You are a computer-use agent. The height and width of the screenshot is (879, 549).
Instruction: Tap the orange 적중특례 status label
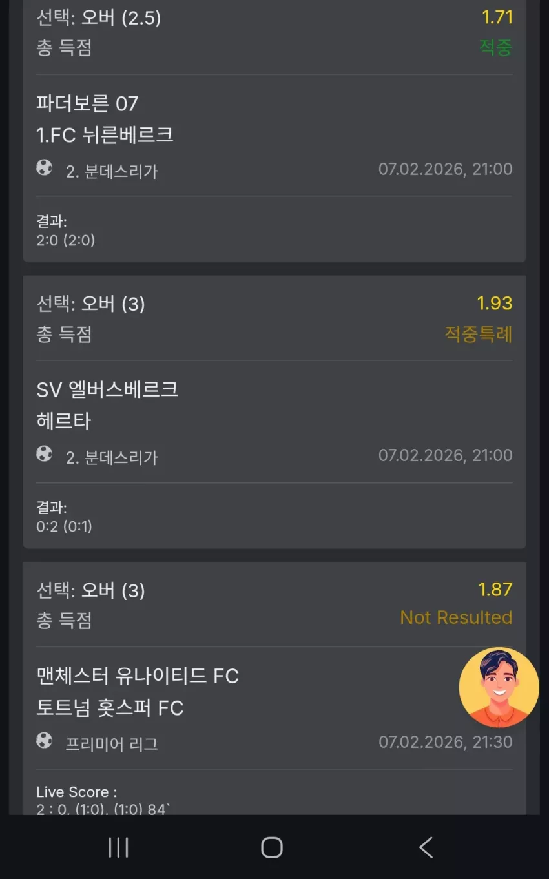(x=479, y=334)
